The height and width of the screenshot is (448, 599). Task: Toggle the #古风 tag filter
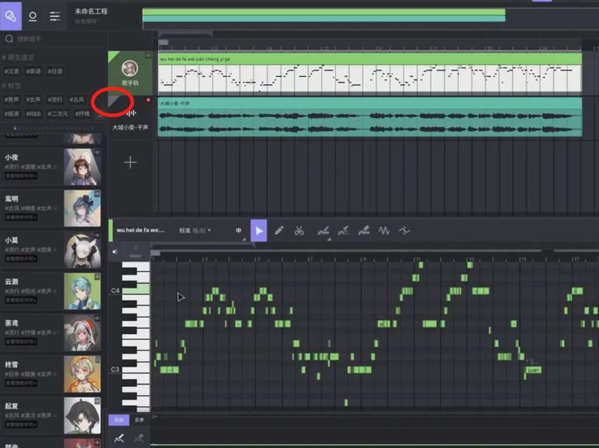tap(77, 100)
